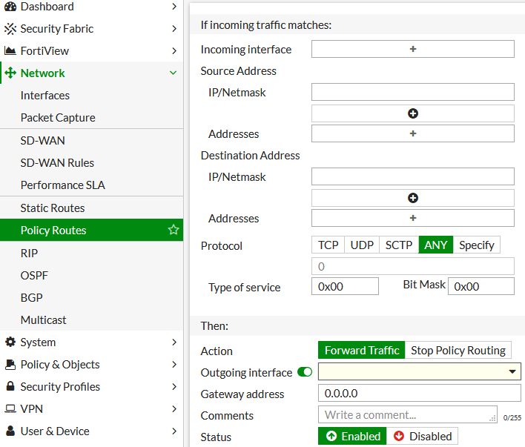Go to SD-WAN Rules
The height and width of the screenshot is (447, 525).
coord(57,163)
